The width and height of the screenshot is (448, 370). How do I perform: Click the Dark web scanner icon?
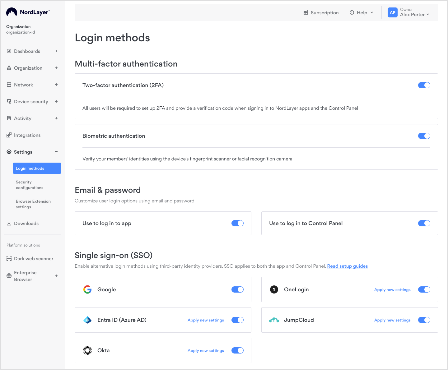click(x=9, y=258)
